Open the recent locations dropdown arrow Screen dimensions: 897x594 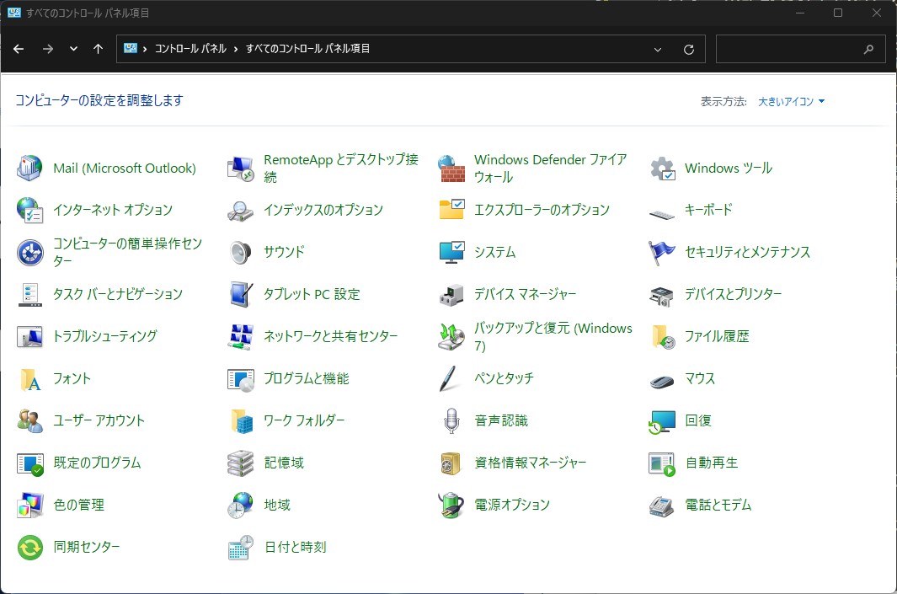pyautogui.click(x=73, y=49)
